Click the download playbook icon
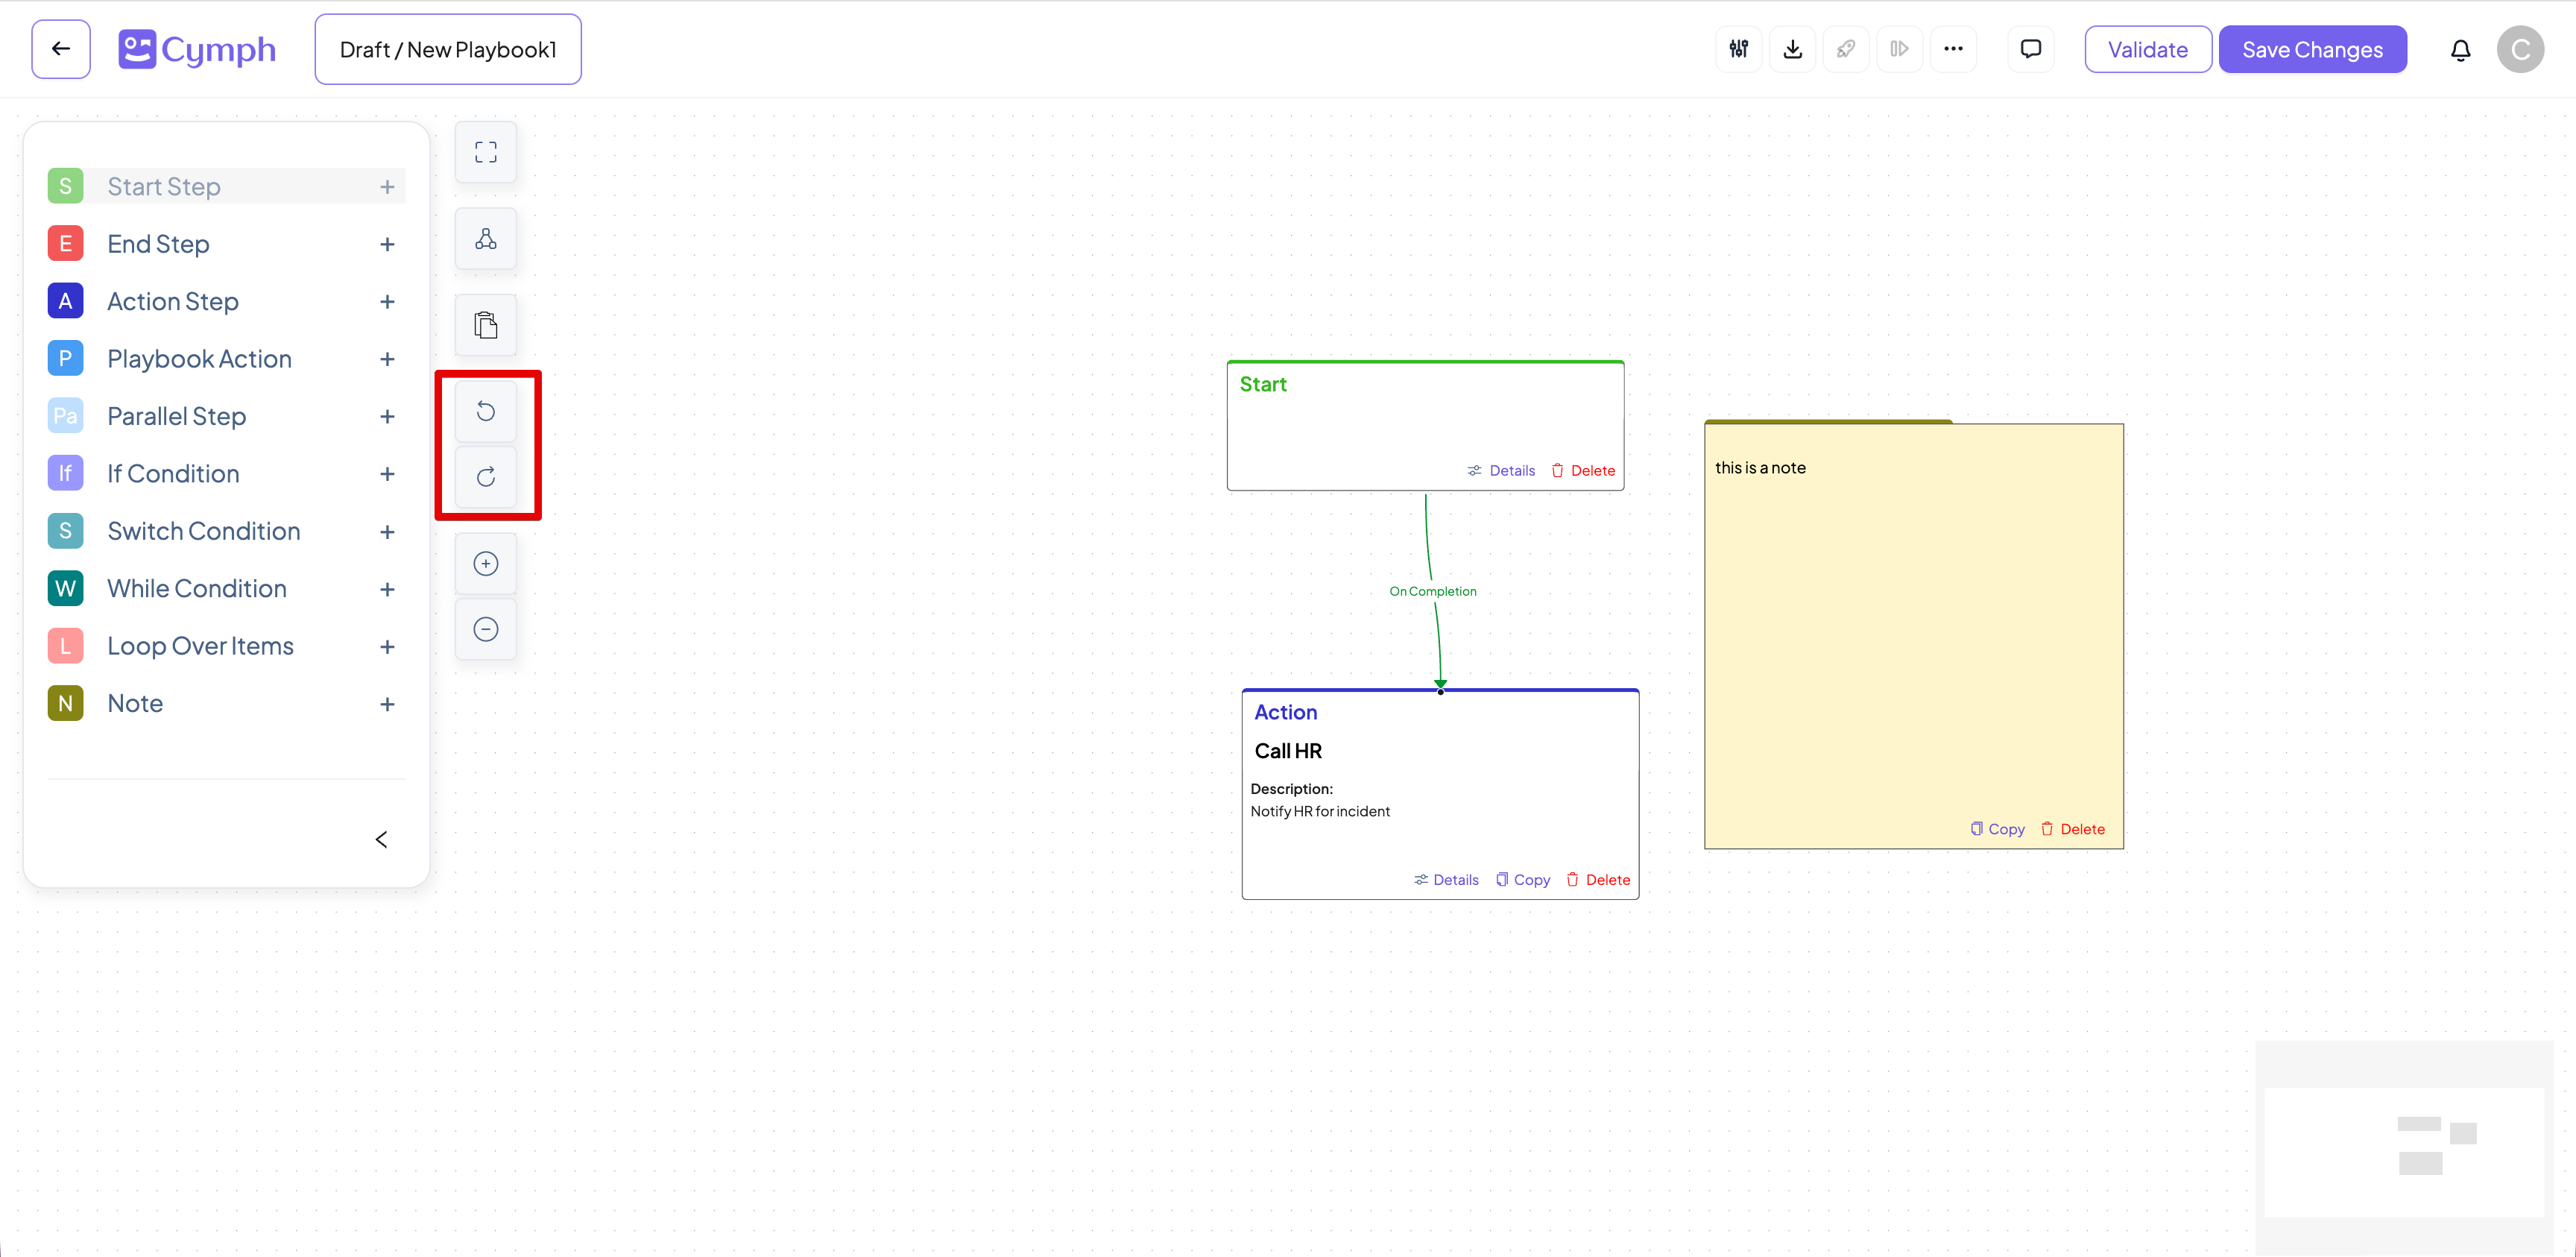Image resolution: width=2576 pixels, height=1257 pixels. [1792, 49]
